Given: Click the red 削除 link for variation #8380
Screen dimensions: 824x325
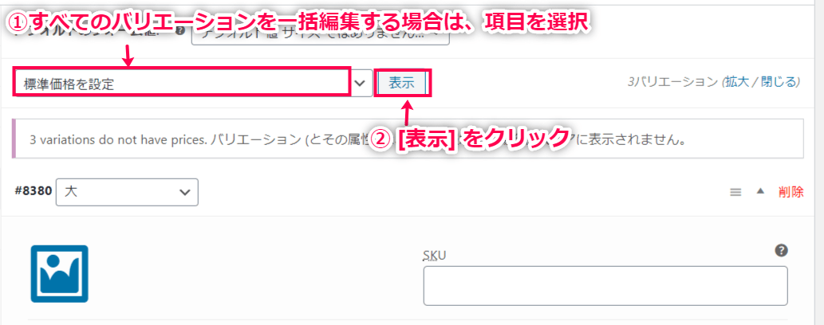Looking at the screenshot, I should click(790, 192).
